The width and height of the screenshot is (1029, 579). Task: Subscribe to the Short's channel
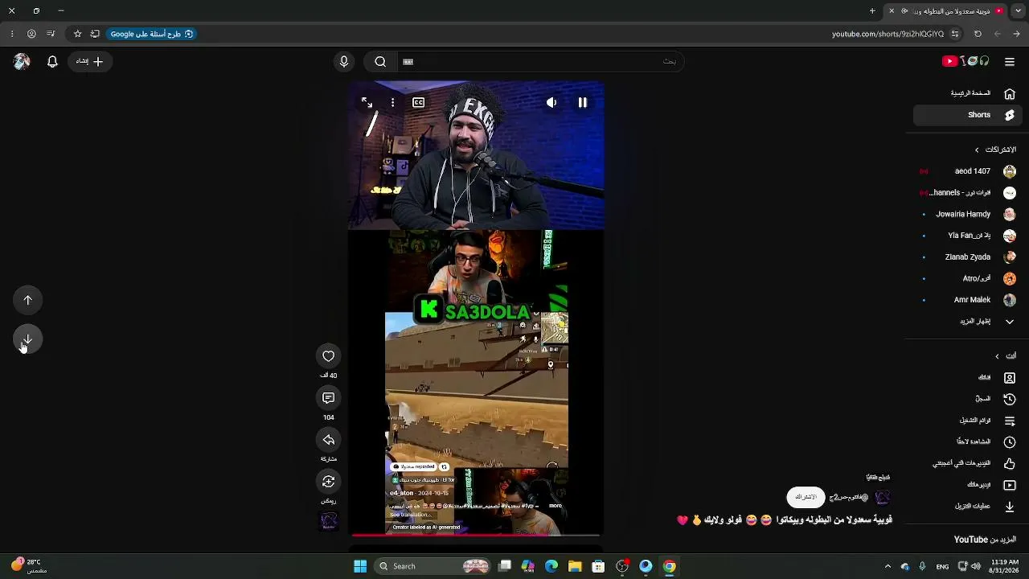tap(806, 498)
